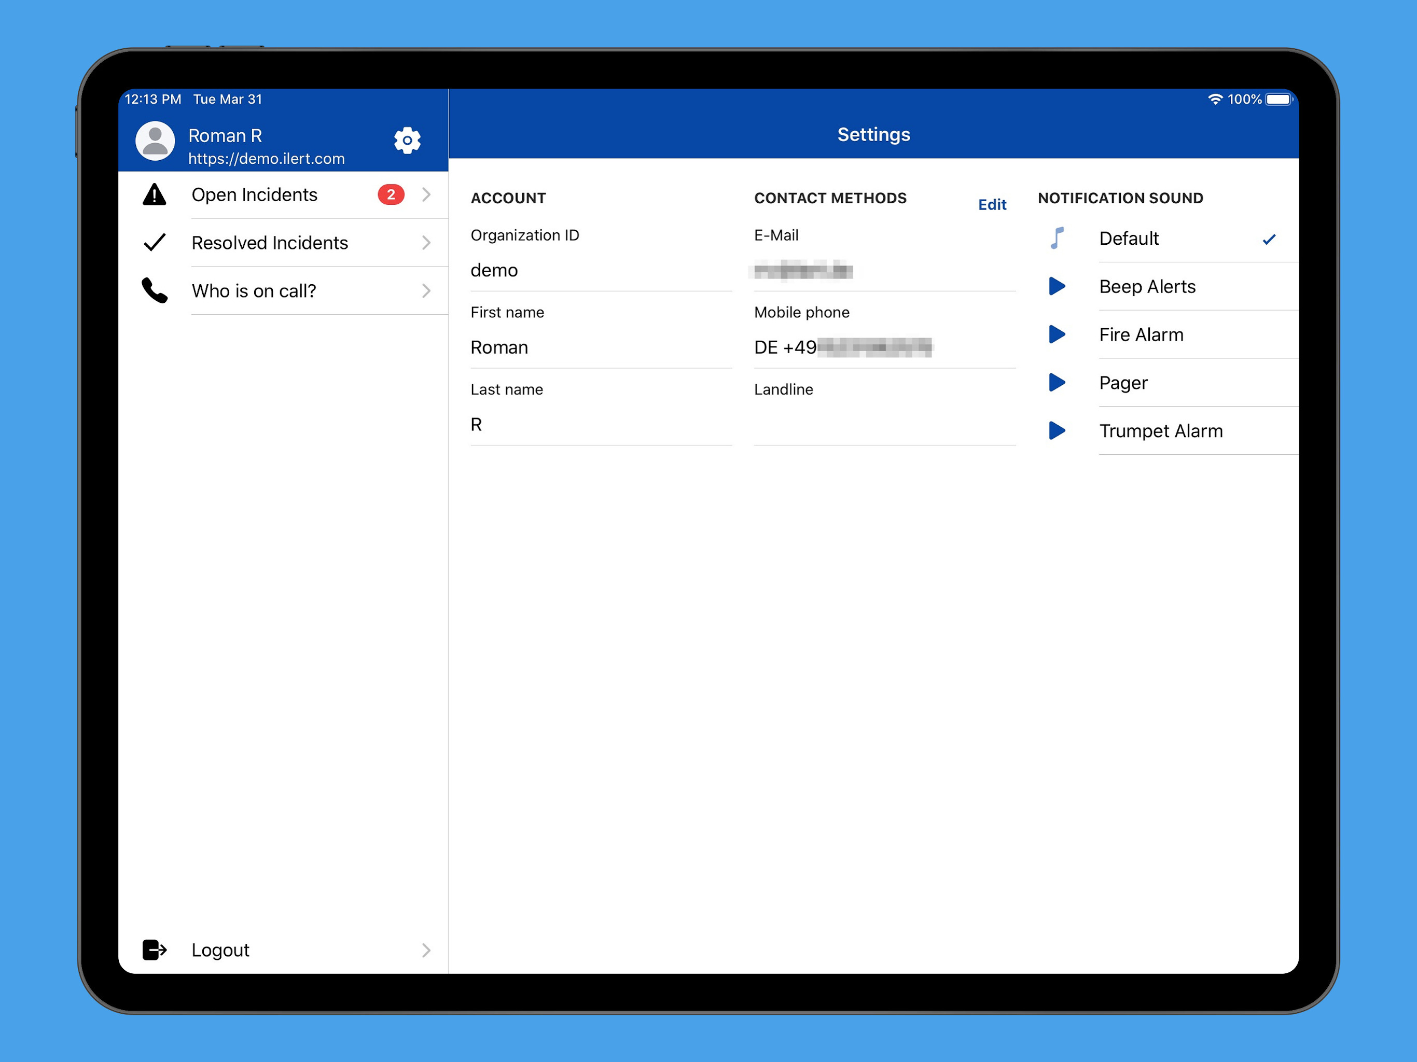Open the Resolved Incidents menu item
1417x1062 pixels.
tap(283, 242)
